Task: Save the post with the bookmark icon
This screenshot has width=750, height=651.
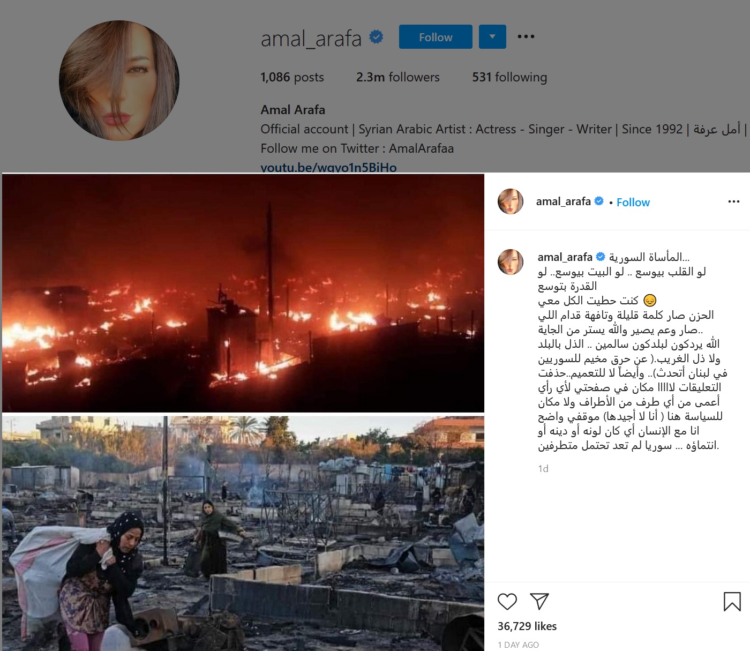Action: [732, 602]
